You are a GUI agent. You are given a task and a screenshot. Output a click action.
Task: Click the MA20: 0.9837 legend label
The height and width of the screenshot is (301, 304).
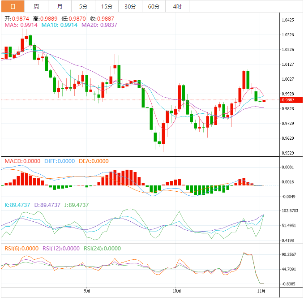click(x=99, y=25)
